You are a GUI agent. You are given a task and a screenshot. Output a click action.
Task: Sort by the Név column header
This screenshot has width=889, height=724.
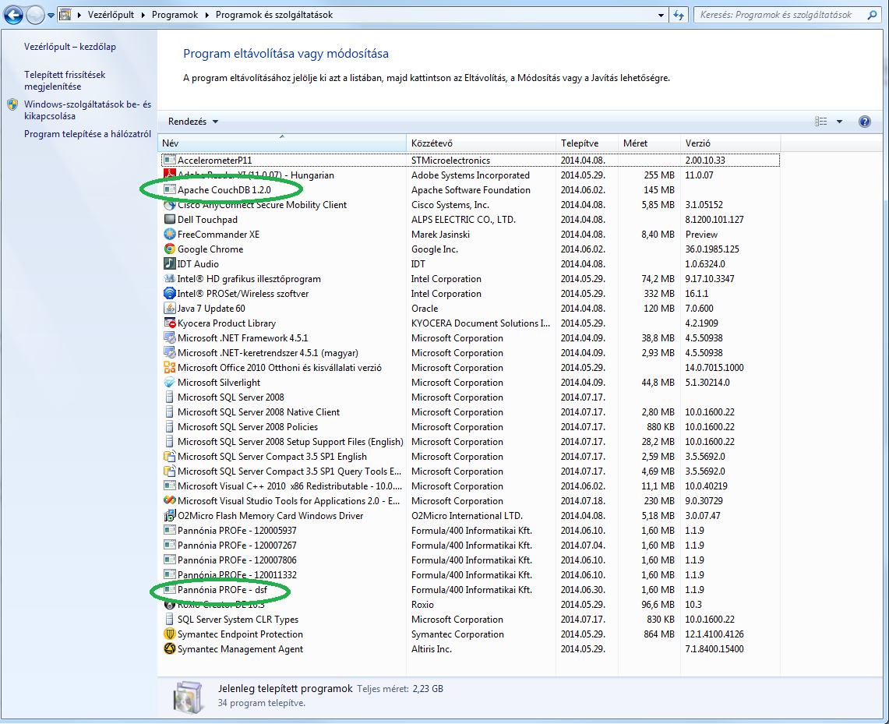click(282, 143)
